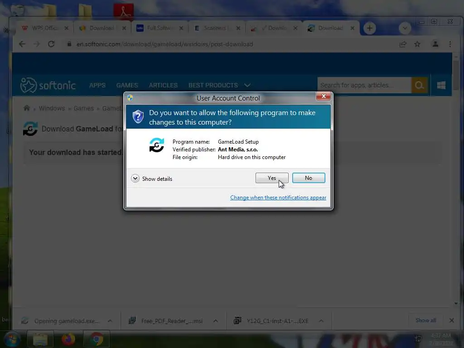This screenshot has height=348, width=464.
Task: Open File Explorer from taskbar
Action: [x=40, y=339]
